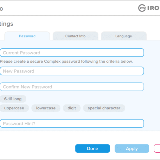160x160 pixels.
Task: Click the Password Hint input box
Action: click(72, 123)
